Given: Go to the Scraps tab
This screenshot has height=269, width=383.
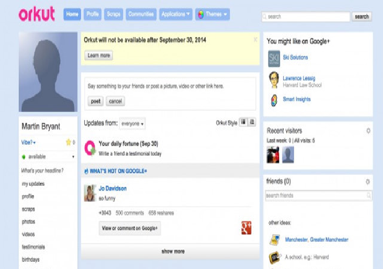Looking at the screenshot, I should pos(113,14).
